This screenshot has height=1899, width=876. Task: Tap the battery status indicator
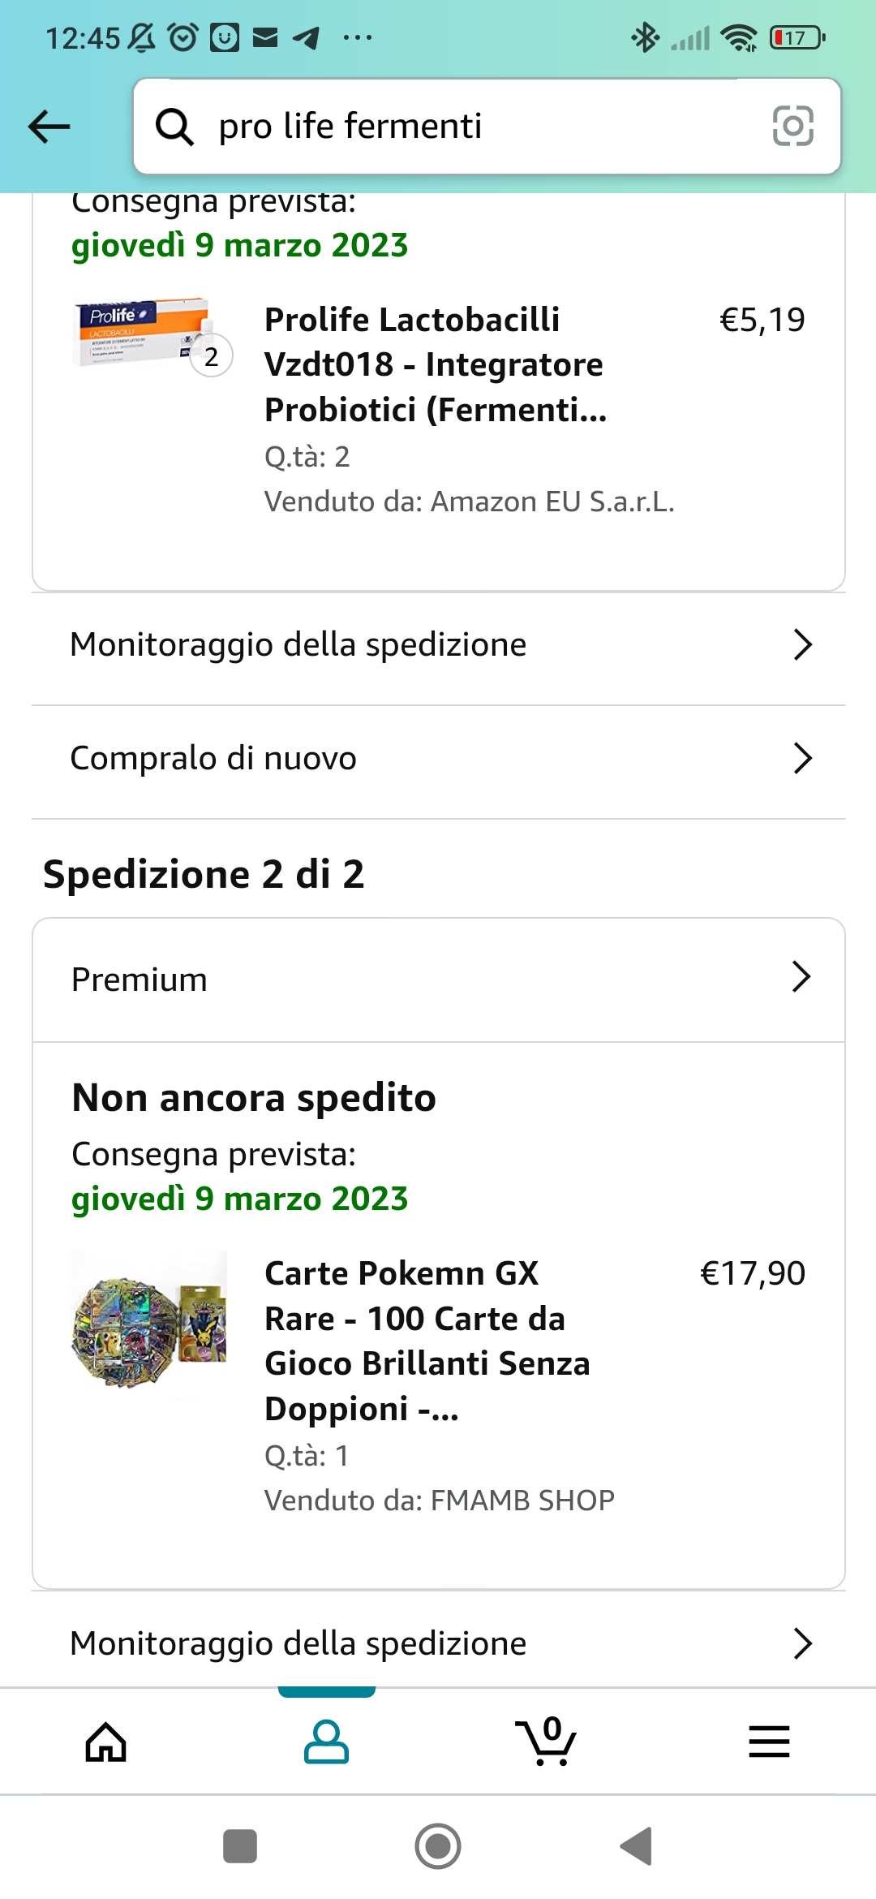point(797,37)
